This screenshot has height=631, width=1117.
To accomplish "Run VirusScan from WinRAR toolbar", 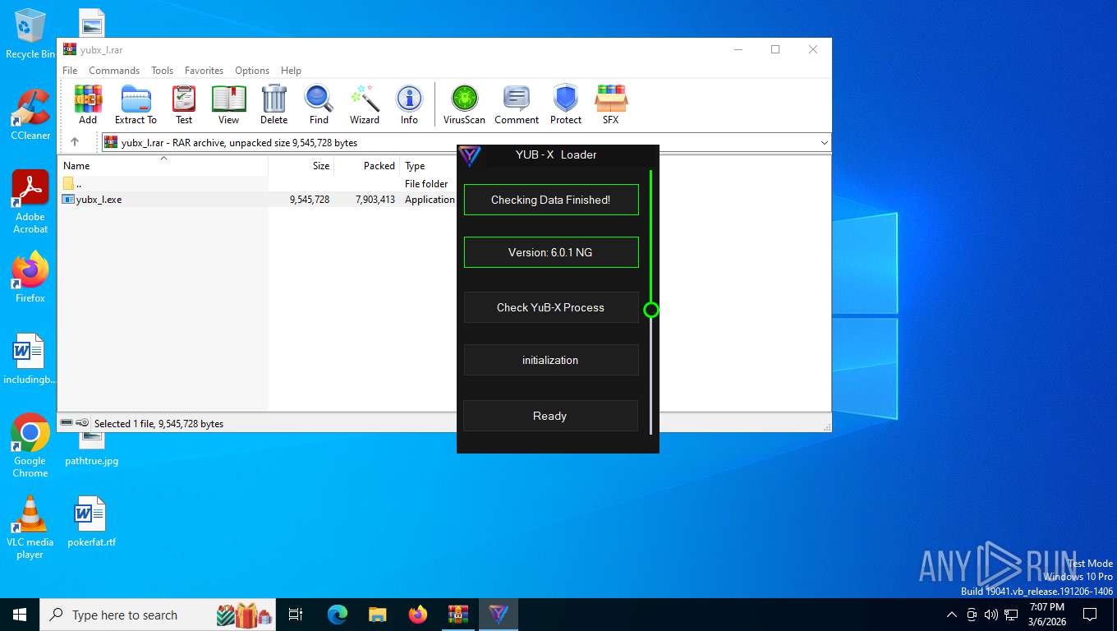I will [x=464, y=104].
